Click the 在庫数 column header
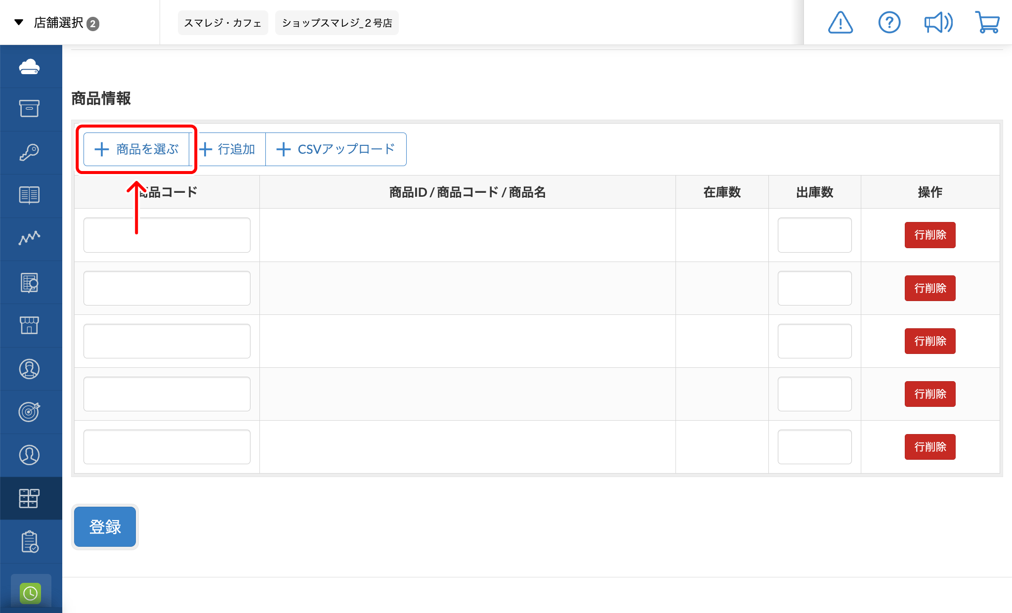Viewport: 1012px width, 613px height. coord(722,192)
